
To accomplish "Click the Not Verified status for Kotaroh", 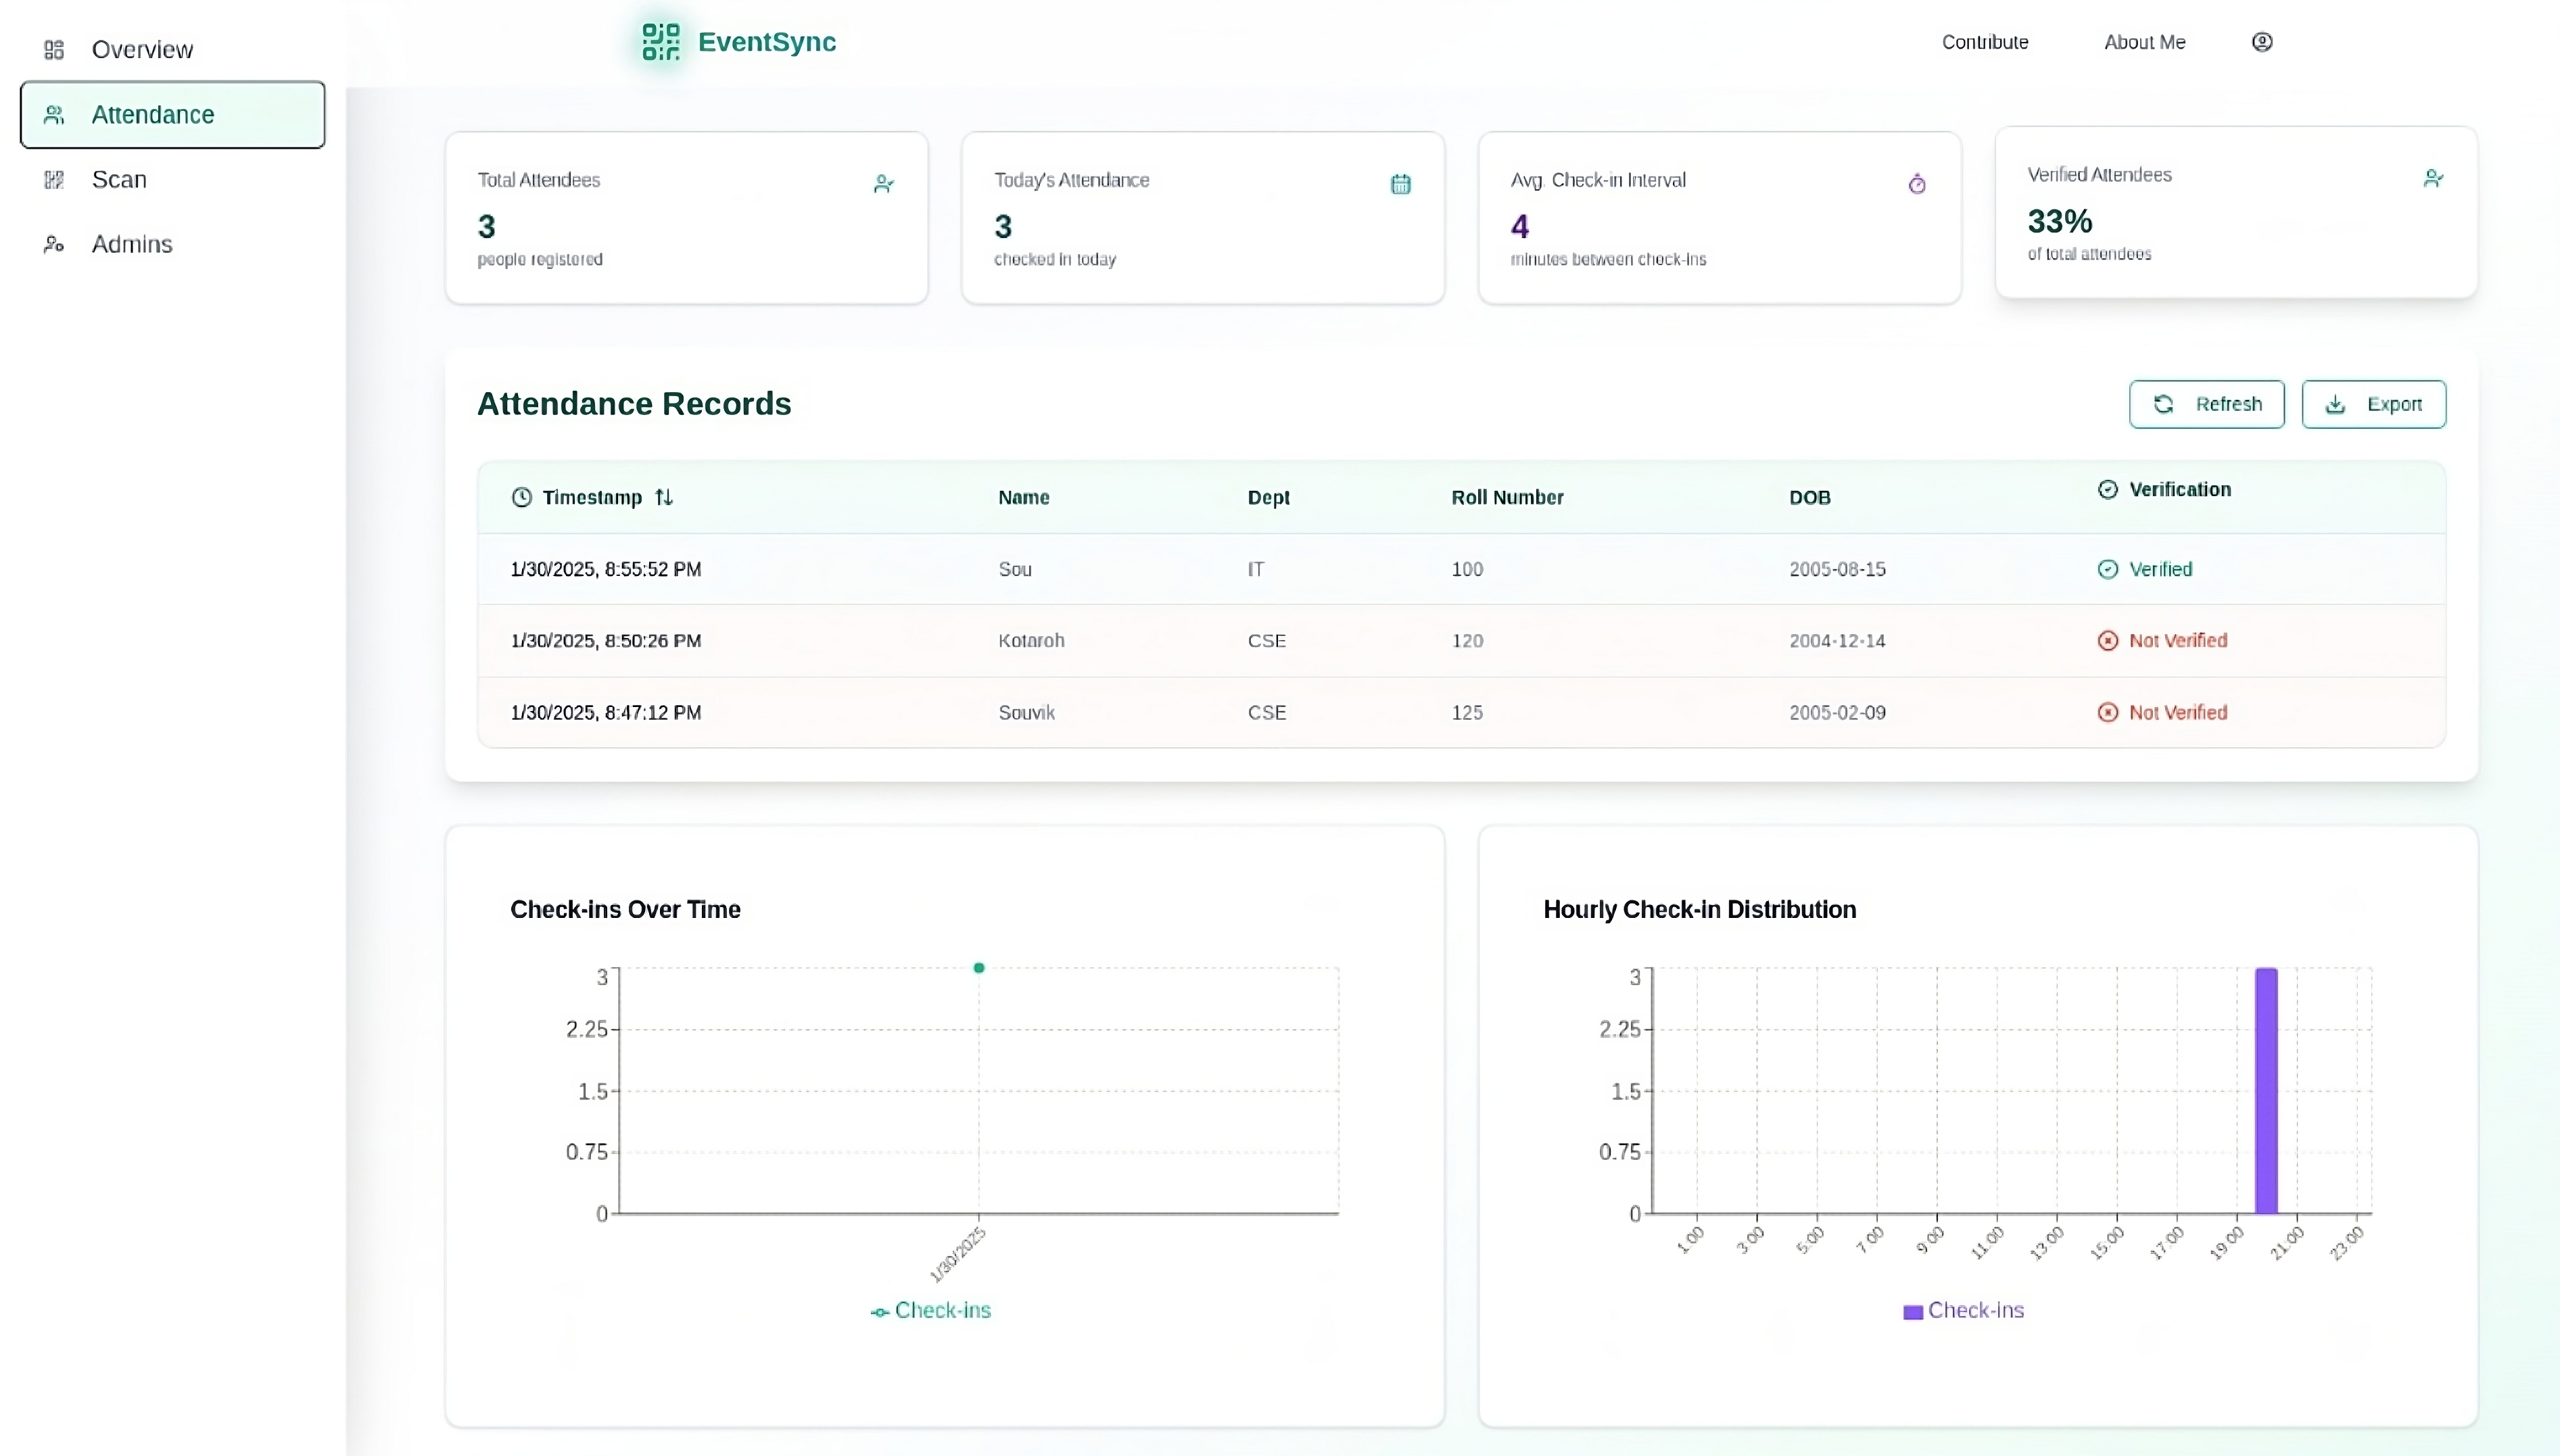I will 2177,640.
